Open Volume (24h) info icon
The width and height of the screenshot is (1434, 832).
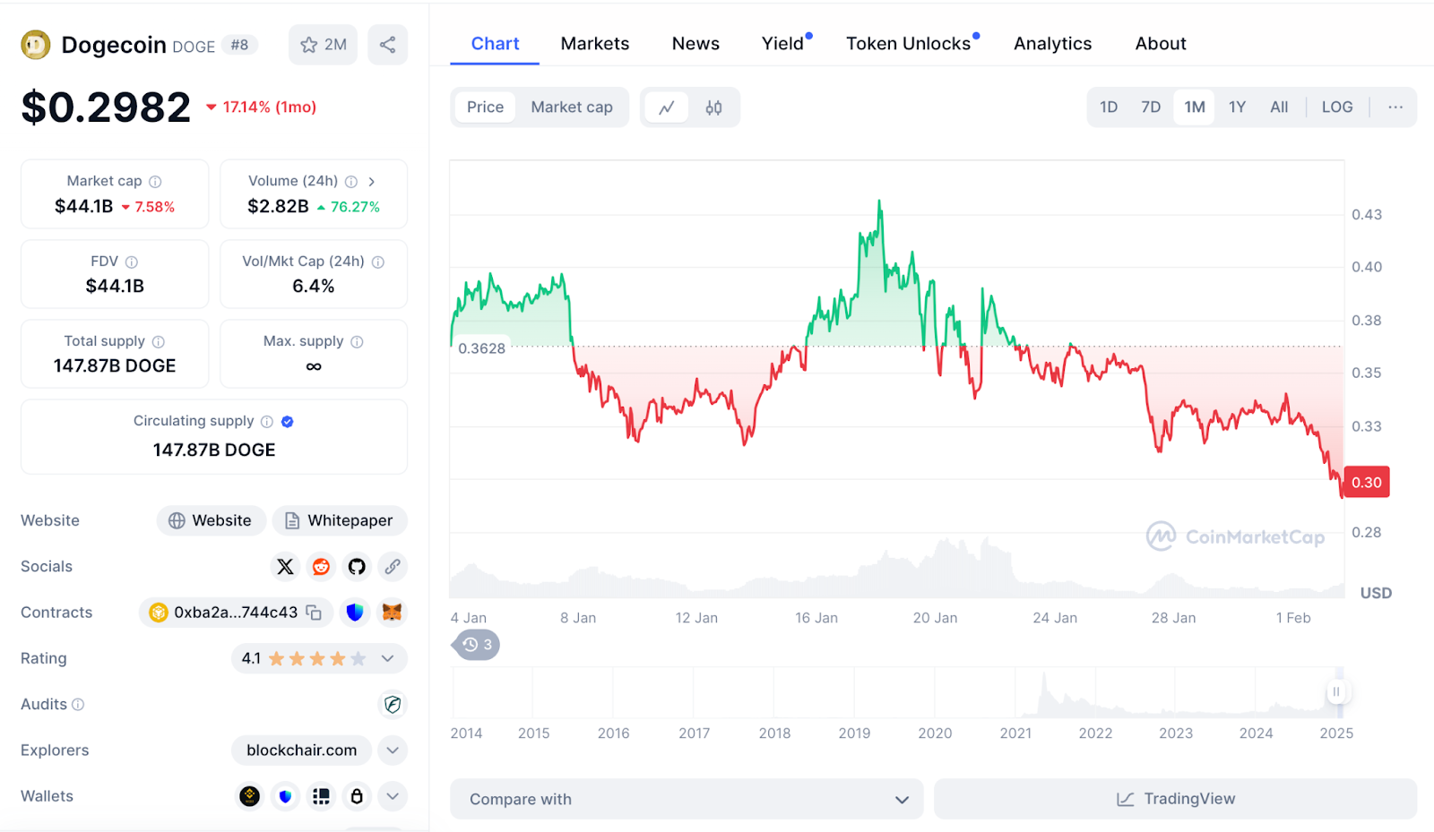(351, 181)
